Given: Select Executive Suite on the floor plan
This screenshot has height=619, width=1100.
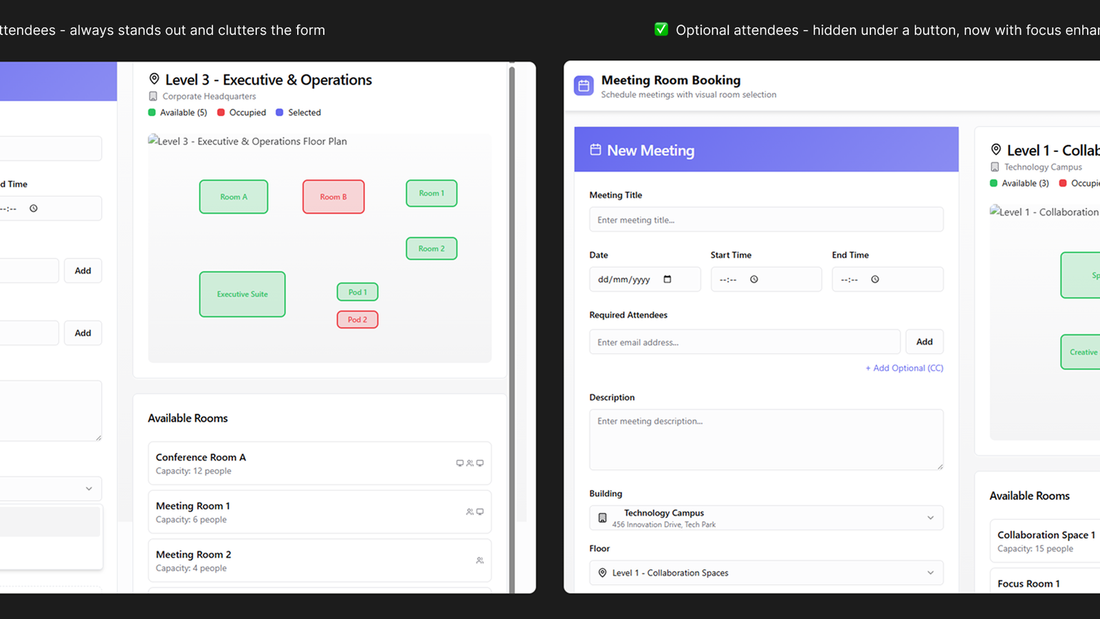Looking at the screenshot, I should (x=243, y=294).
